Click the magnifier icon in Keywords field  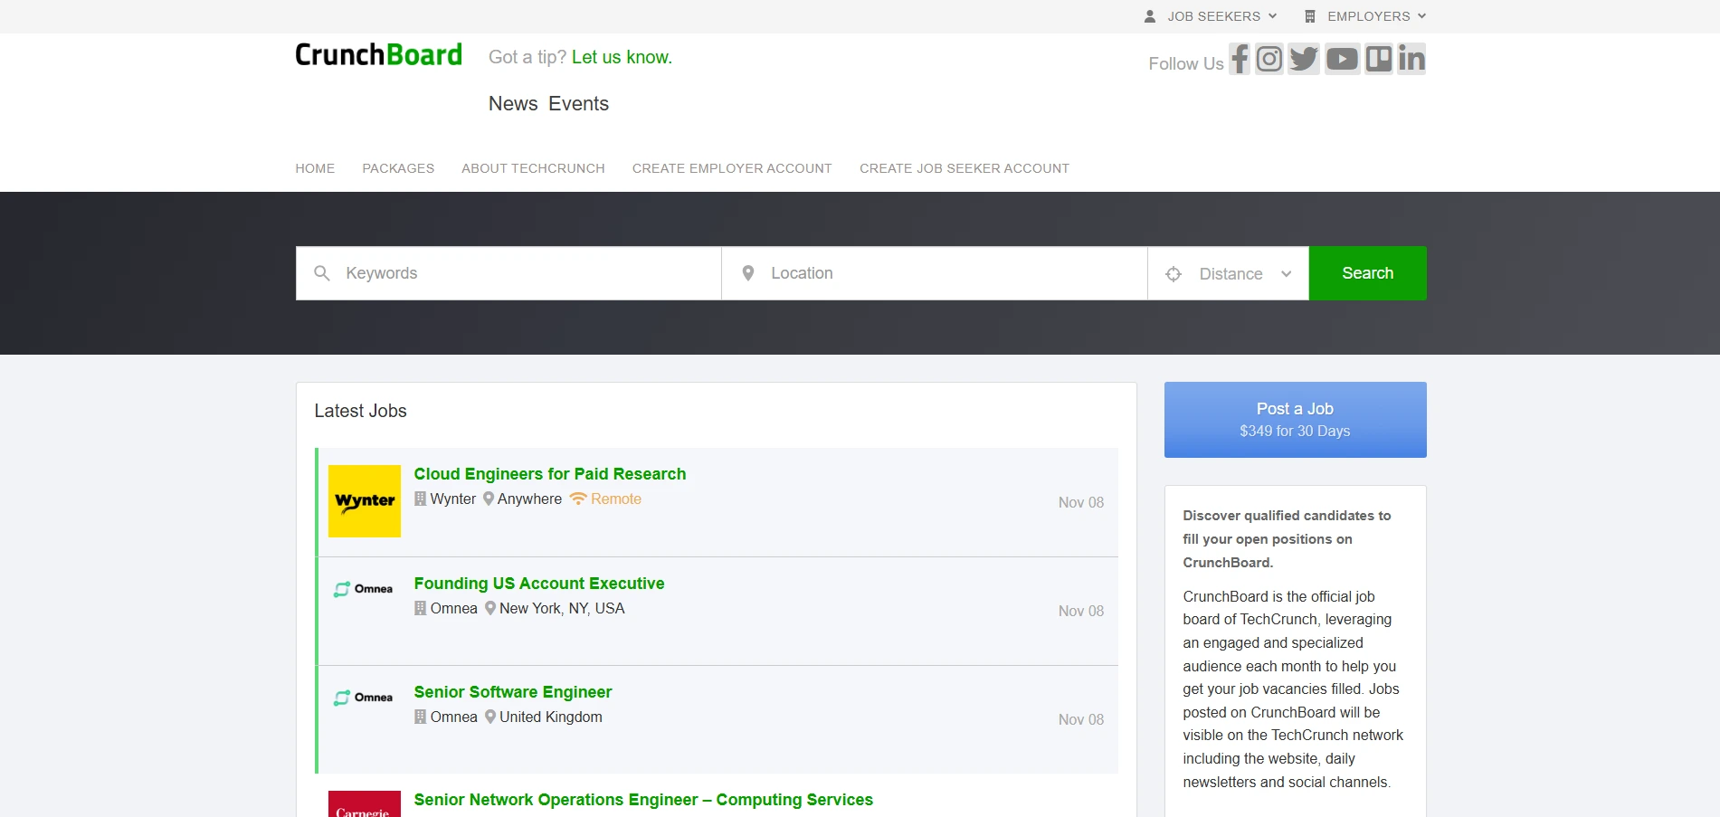point(322,273)
